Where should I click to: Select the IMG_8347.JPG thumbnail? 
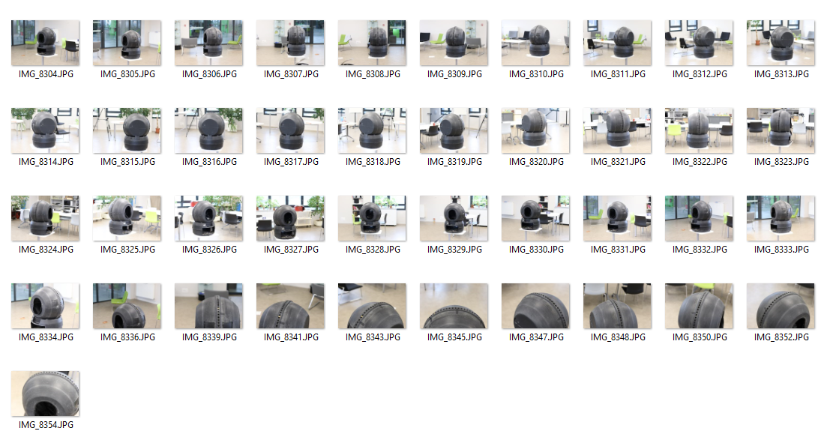pos(536,306)
